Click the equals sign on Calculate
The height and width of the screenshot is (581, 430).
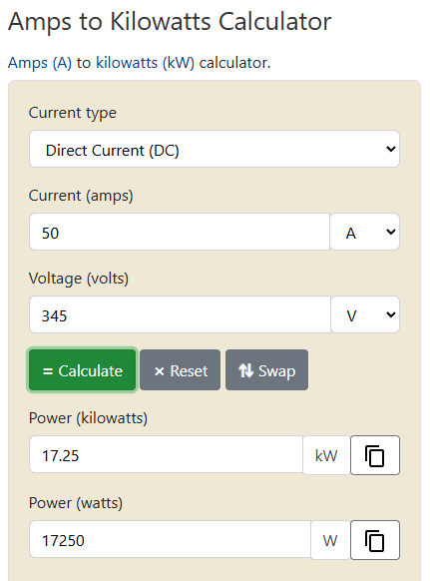pyautogui.click(x=48, y=371)
